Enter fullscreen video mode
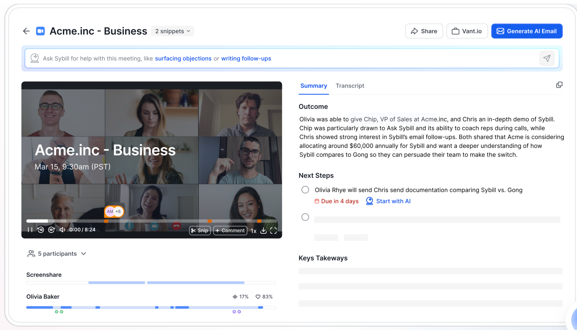577x330 pixels. tap(273, 231)
